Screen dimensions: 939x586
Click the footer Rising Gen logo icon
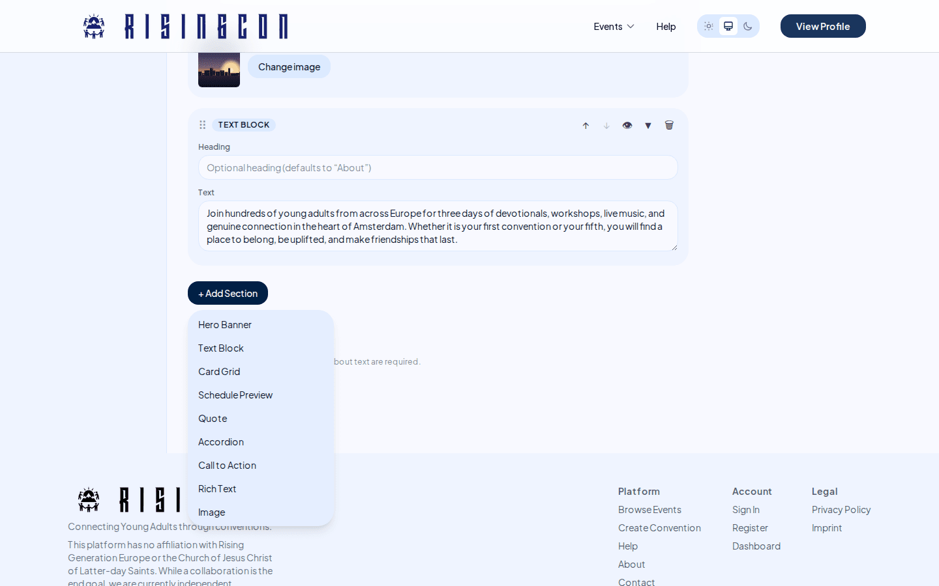pos(89,499)
